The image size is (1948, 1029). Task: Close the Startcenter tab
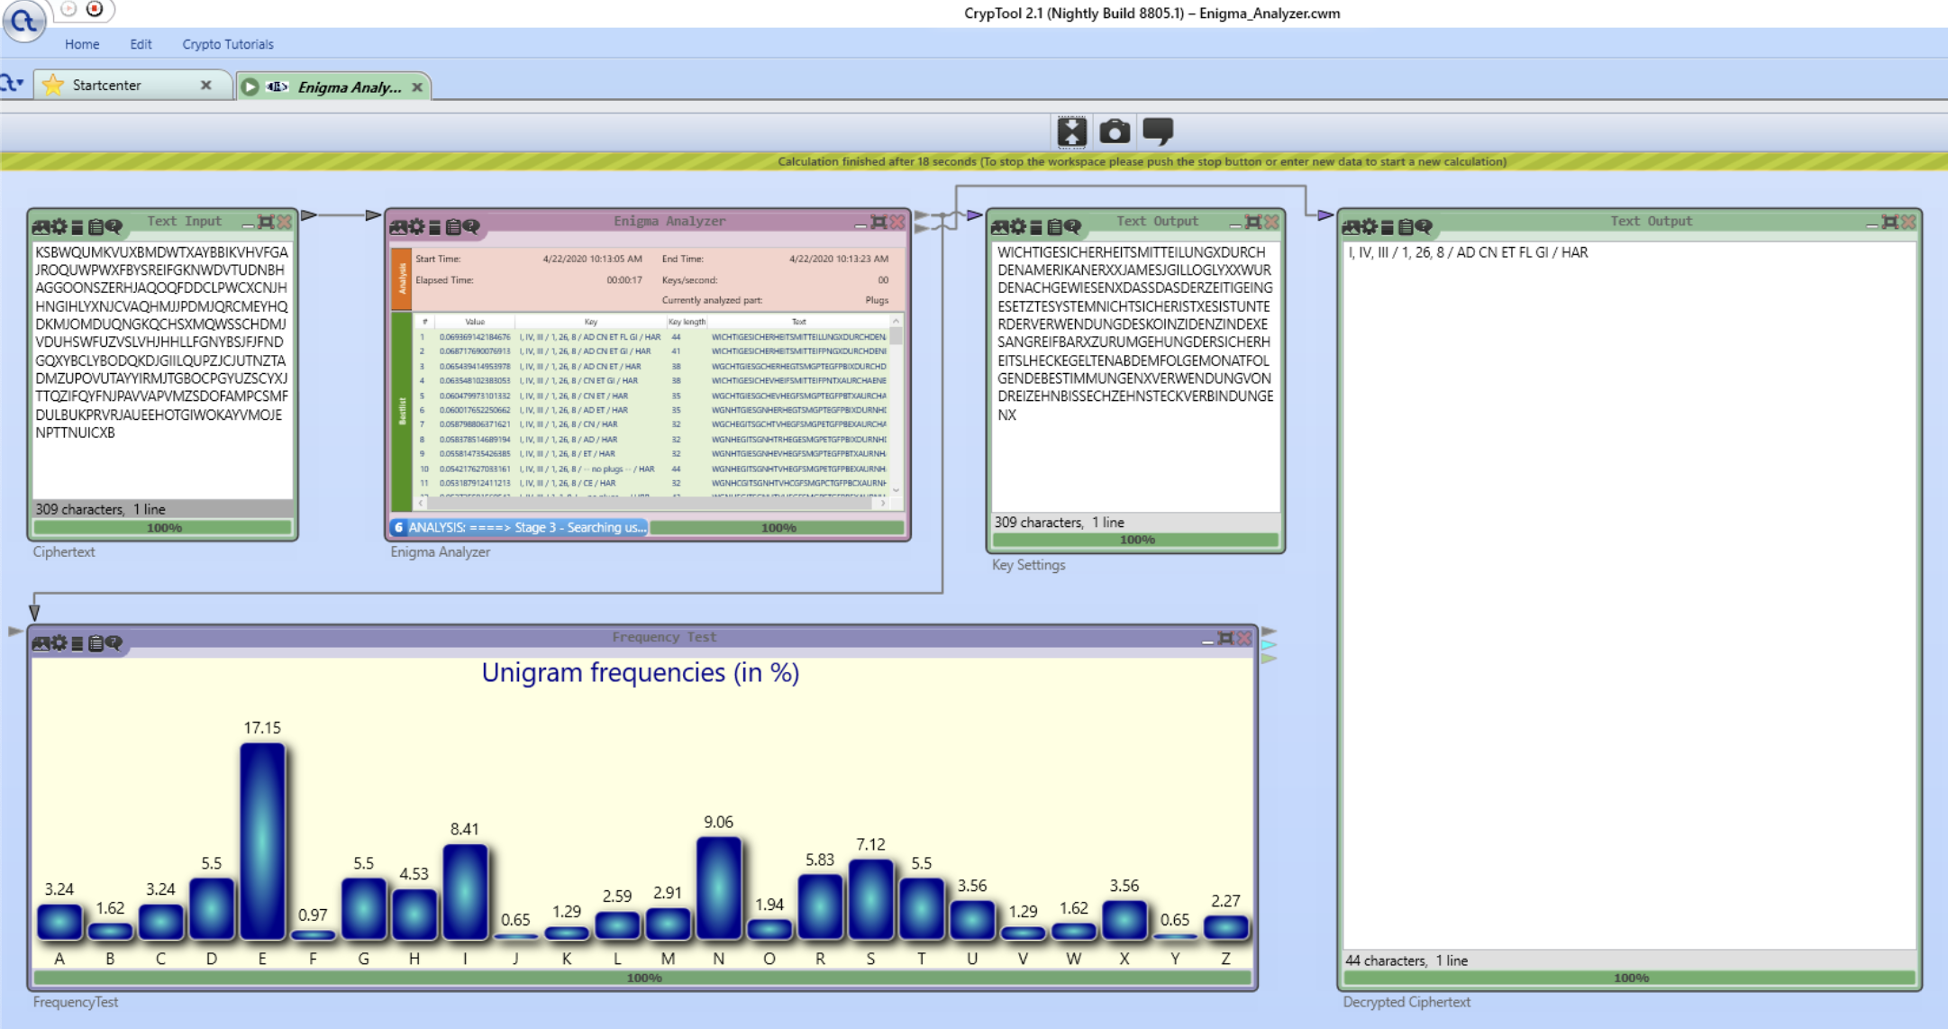coord(206,85)
